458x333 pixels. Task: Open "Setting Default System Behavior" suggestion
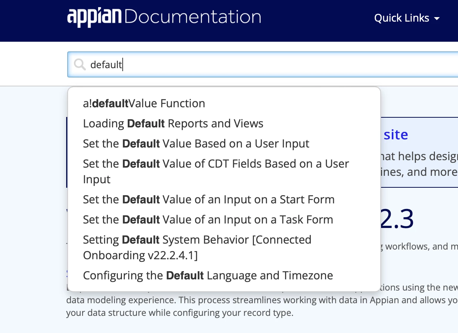(224, 247)
